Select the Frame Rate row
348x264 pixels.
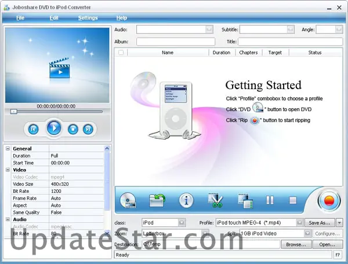57,198
